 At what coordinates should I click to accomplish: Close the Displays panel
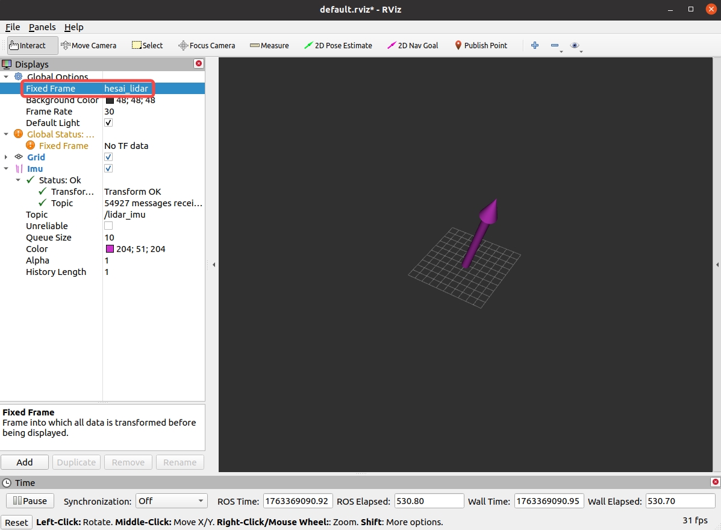click(x=199, y=64)
